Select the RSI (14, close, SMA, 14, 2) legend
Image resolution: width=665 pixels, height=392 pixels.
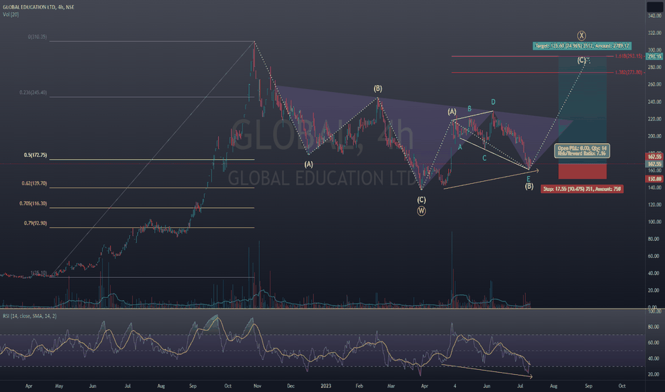click(x=29, y=316)
